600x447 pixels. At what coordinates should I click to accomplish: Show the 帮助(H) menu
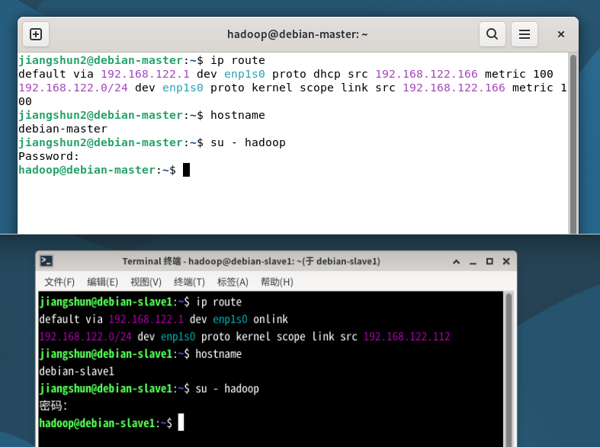[277, 282]
